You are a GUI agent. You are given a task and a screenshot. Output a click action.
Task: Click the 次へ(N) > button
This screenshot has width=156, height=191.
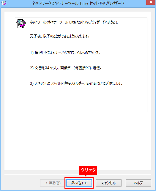pos(79,183)
